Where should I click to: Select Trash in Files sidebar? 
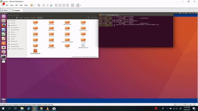(13, 39)
